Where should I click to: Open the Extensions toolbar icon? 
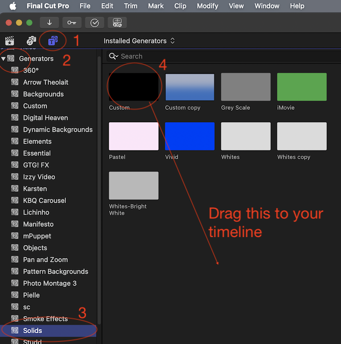tap(117, 23)
